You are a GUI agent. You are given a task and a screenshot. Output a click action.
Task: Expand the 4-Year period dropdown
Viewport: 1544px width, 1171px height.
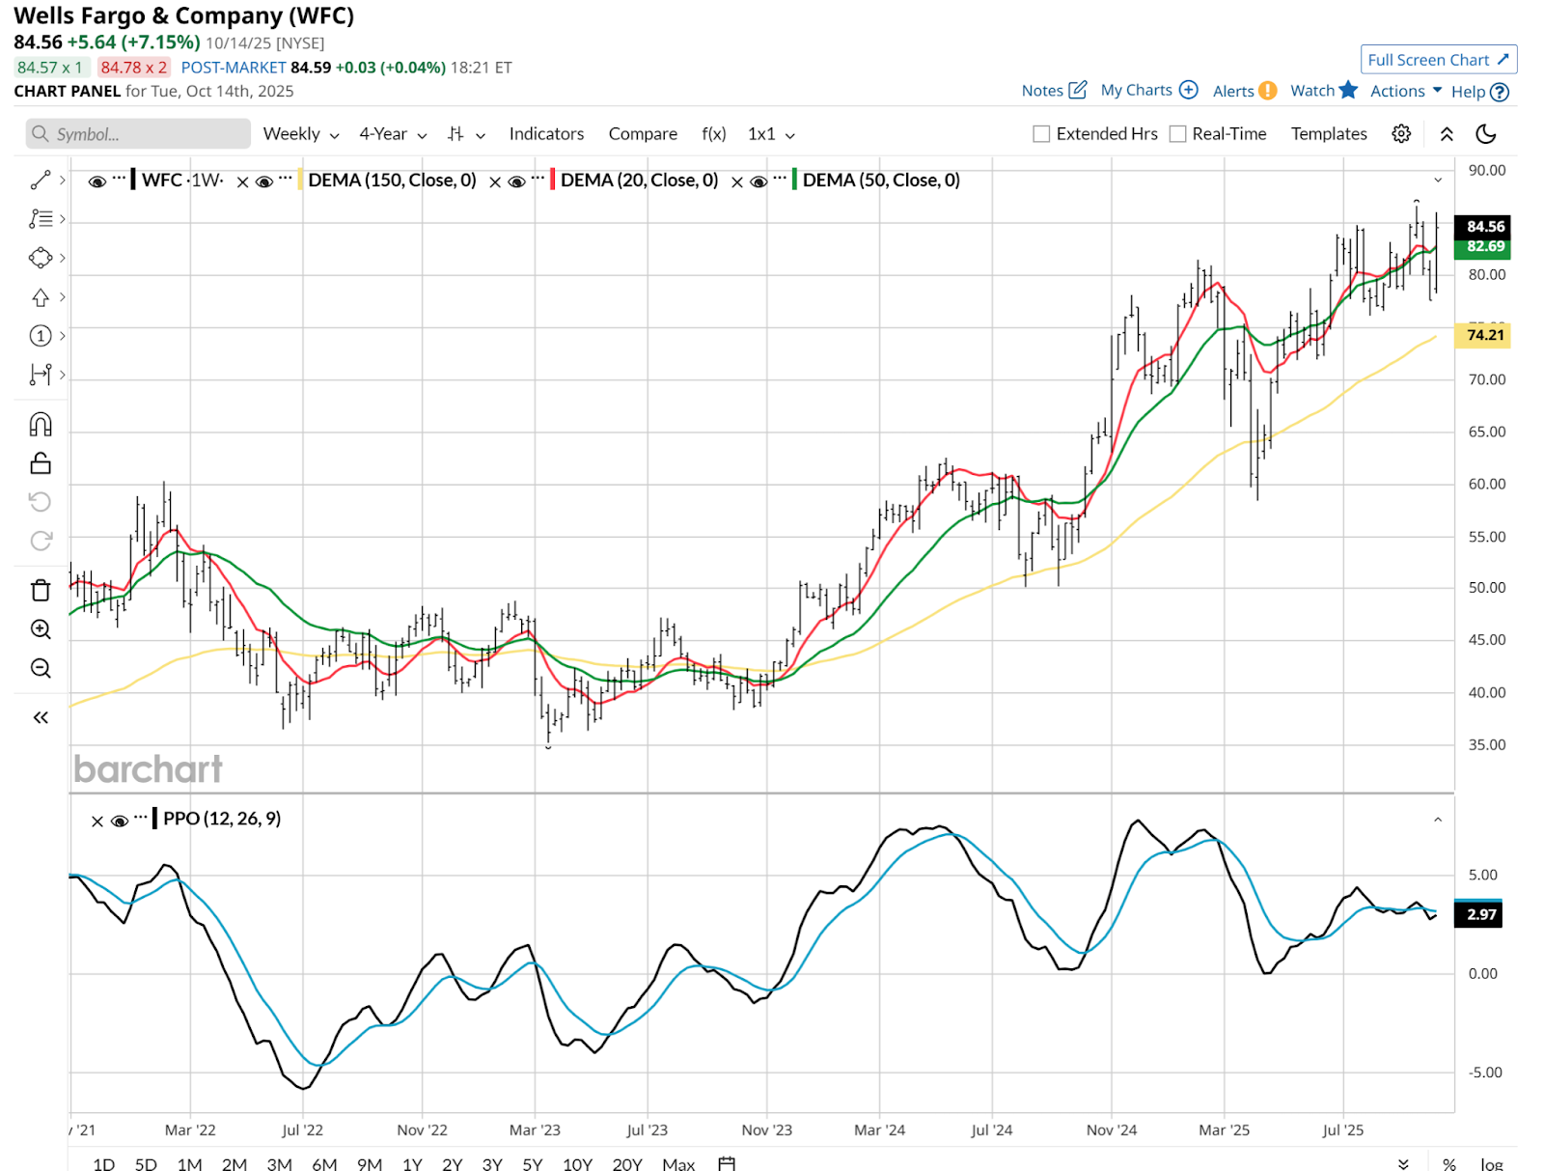pyautogui.click(x=393, y=134)
